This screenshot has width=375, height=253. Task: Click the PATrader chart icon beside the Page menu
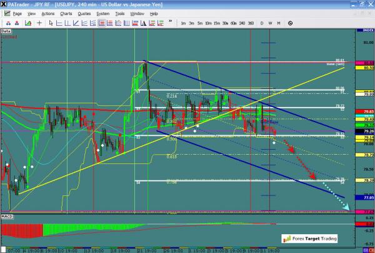tap(6, 13)
